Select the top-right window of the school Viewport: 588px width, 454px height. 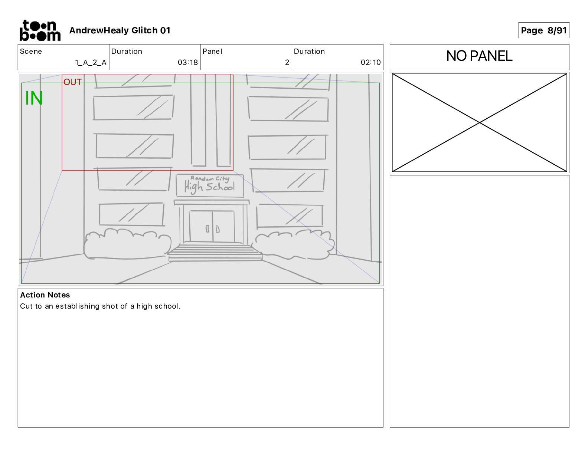(288, 109)
